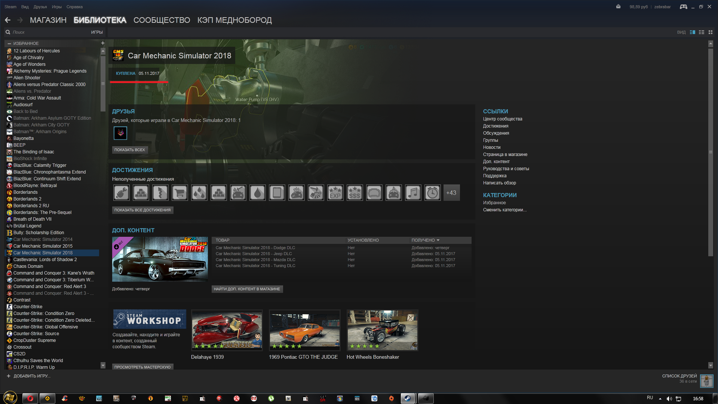Select the detail view layout icon
Viewport: 718px width, 404px height.
(x=692, y=32)
